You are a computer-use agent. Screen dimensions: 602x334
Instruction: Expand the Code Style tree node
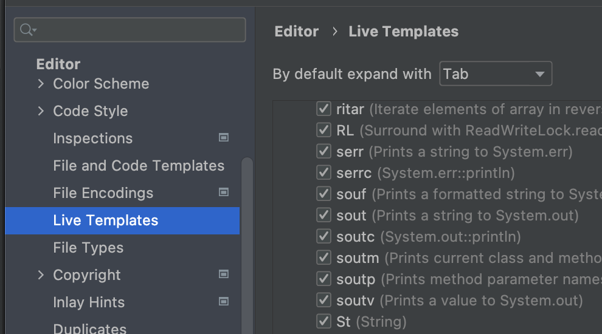coord(41,111)
